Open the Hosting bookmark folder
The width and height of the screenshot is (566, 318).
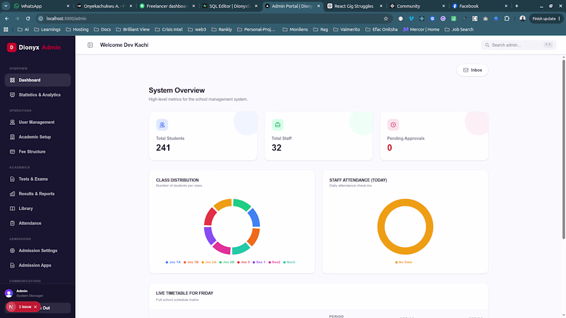click(x=77, y=30)
